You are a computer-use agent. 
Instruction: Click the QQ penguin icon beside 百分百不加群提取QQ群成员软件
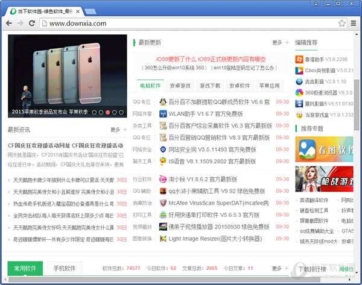click(163, 102)
